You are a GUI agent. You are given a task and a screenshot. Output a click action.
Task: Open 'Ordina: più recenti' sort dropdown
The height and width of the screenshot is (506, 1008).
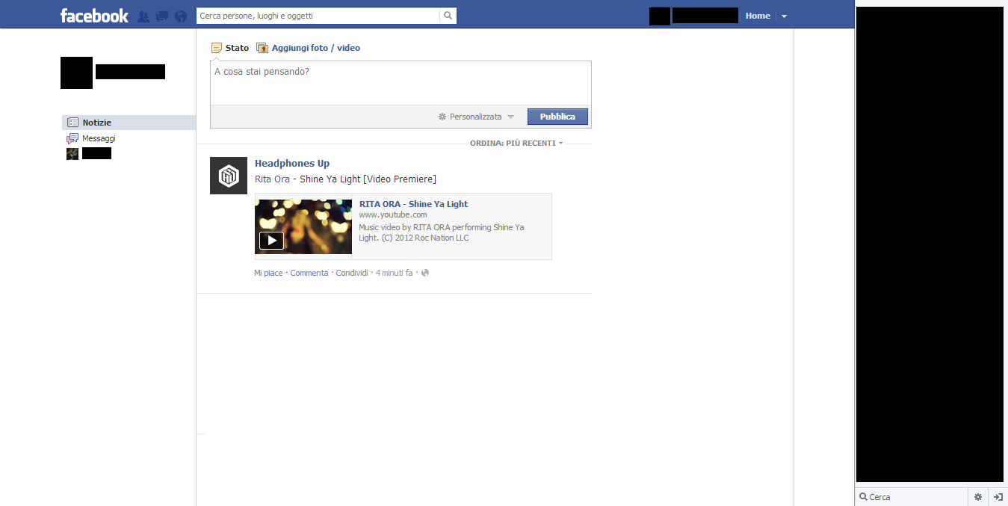pyautogui.click(x=516, y=143)
